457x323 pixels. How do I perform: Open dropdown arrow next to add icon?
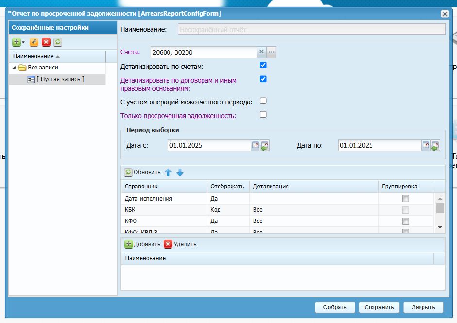click(x=23, y=42)
